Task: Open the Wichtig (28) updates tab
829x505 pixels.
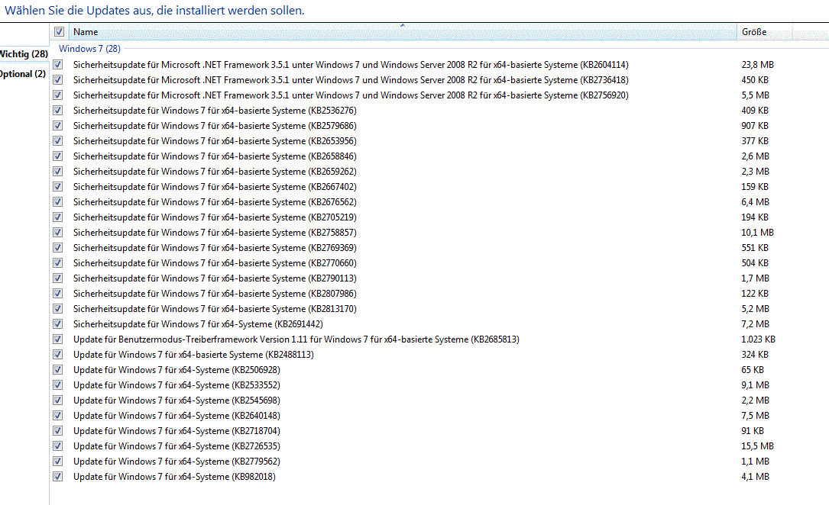Action: click(24, 54)
